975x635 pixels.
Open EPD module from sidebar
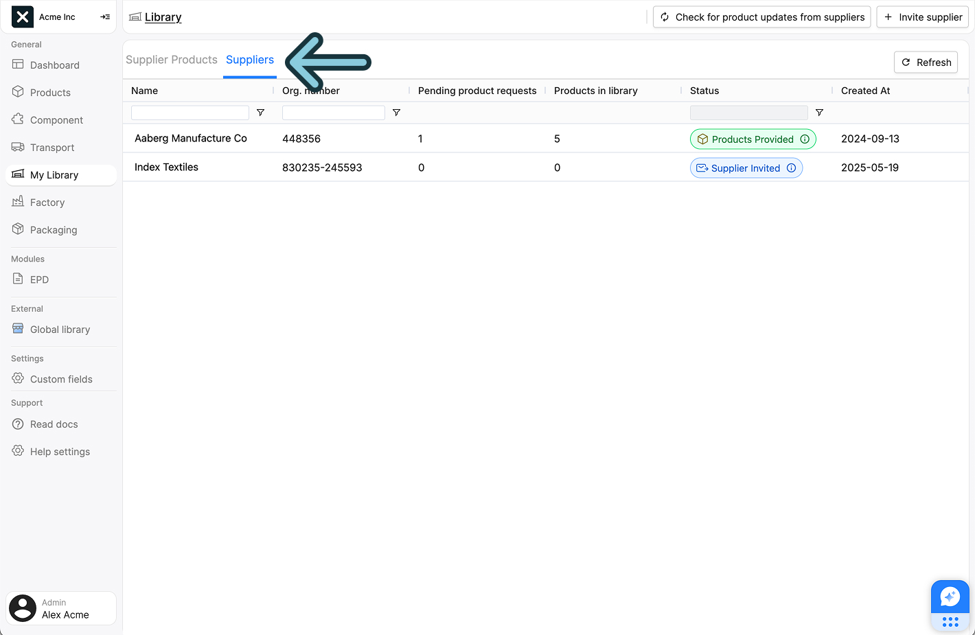point(39,279)
